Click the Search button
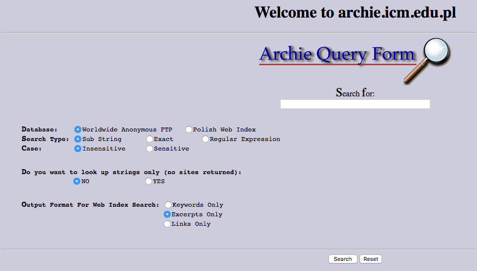Screen dimensions: 477x271 pyautogui.click(x=343, y=259)
